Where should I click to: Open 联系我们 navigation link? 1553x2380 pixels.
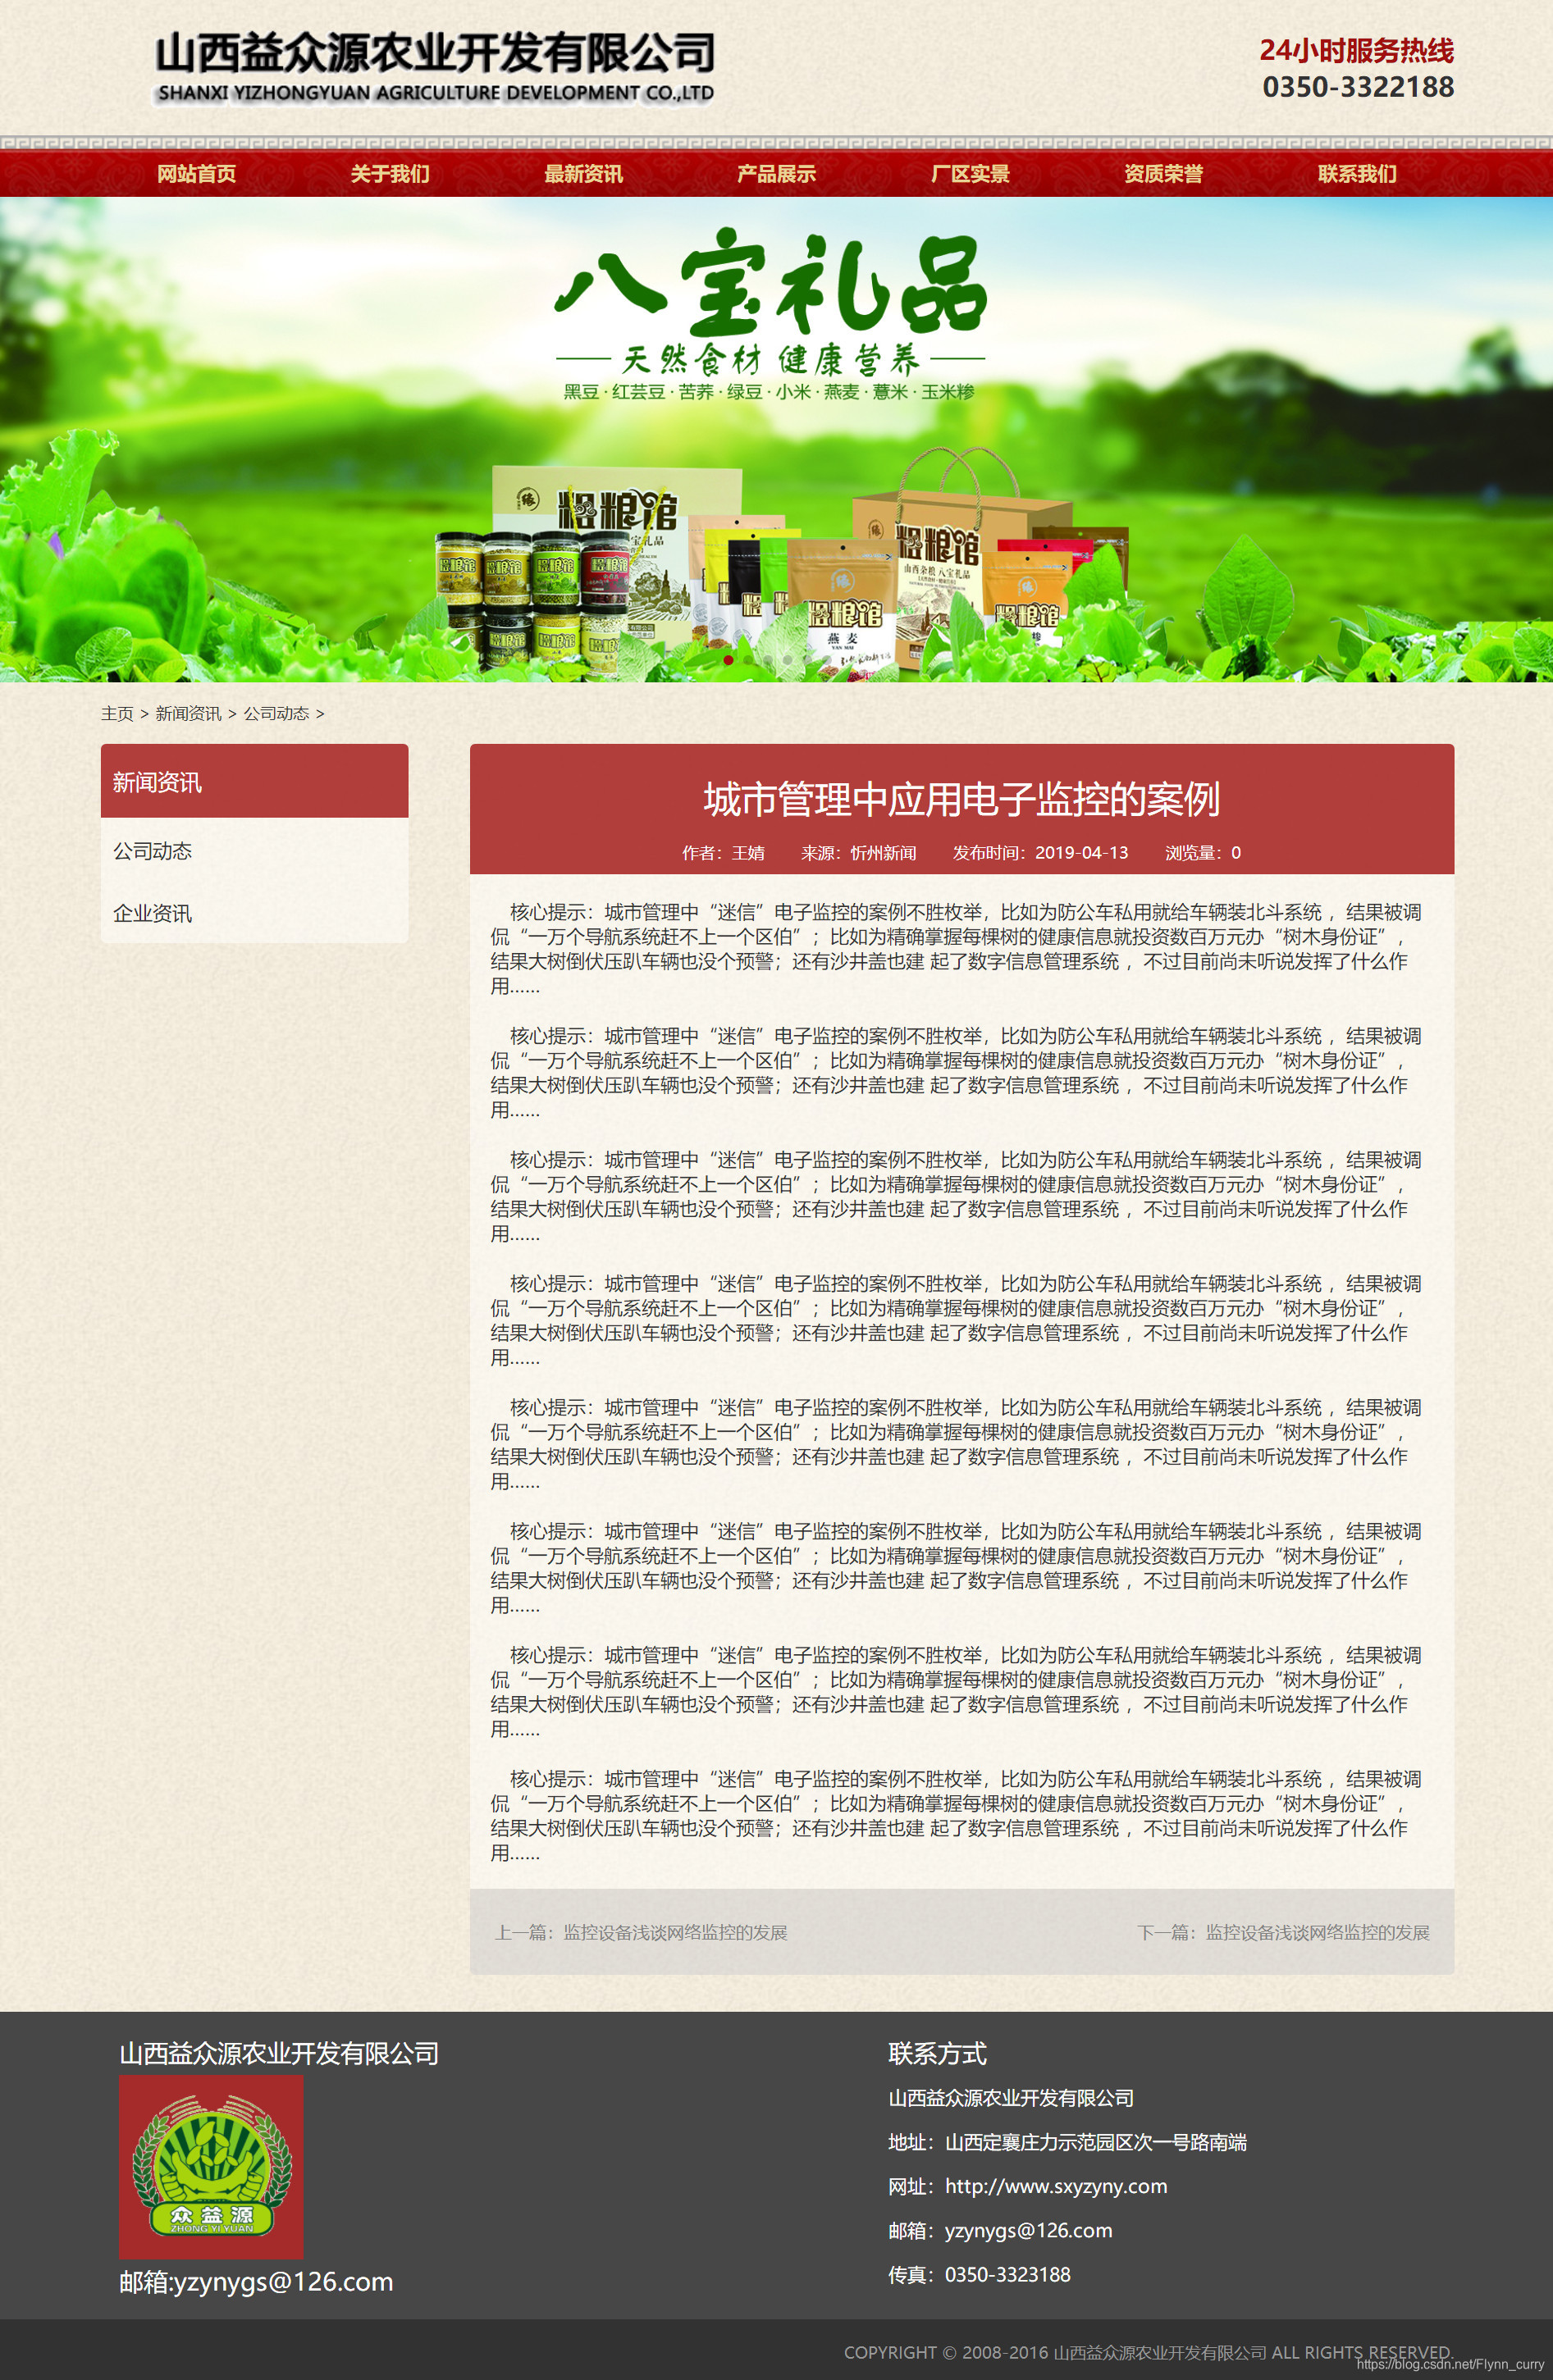1356,174
